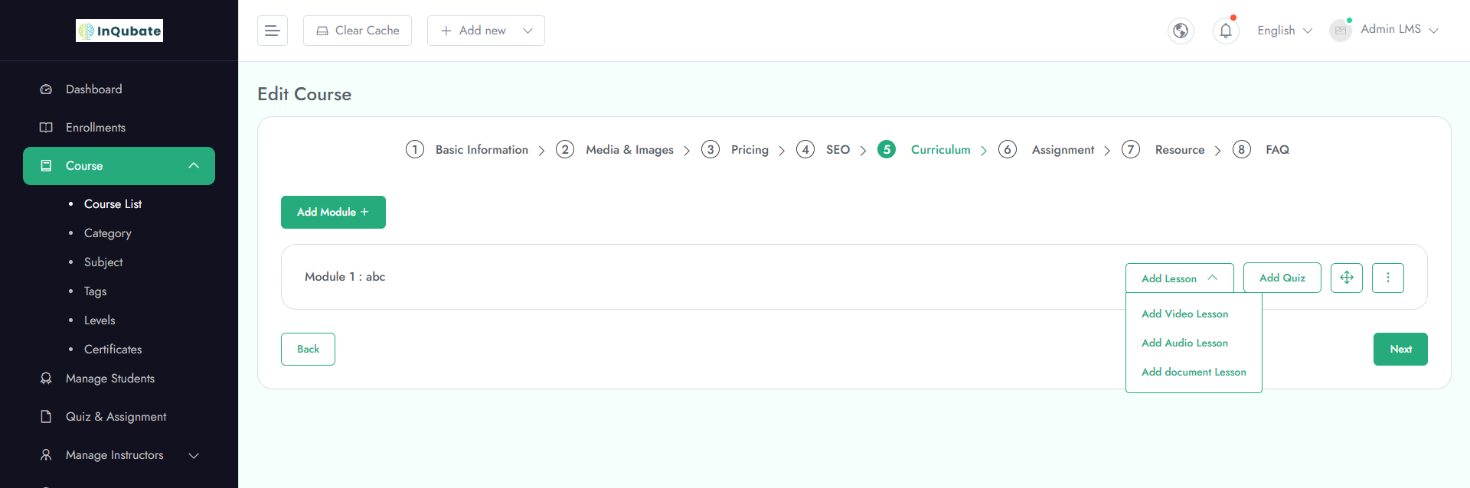1470x488 pixels.
Task: Open Certificates submenu item
Action: (113, 350)
